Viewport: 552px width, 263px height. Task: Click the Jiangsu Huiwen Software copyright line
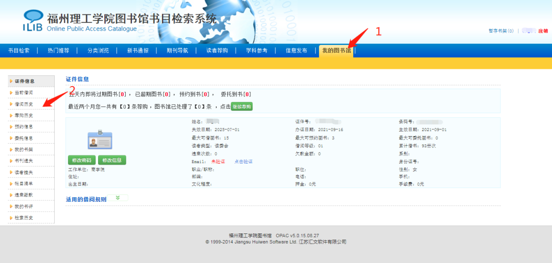point(276,242)
